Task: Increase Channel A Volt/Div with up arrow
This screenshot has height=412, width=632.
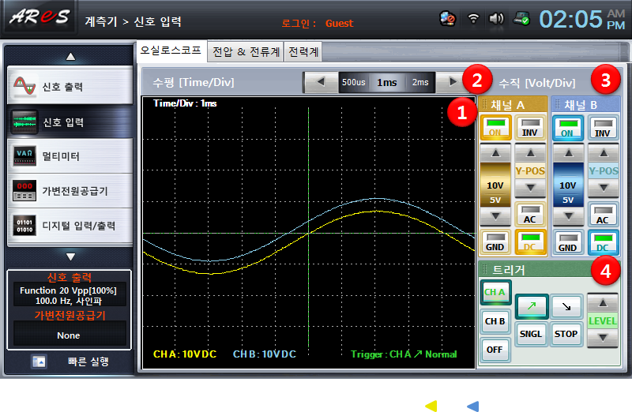Action: click(x=495, y=153)
